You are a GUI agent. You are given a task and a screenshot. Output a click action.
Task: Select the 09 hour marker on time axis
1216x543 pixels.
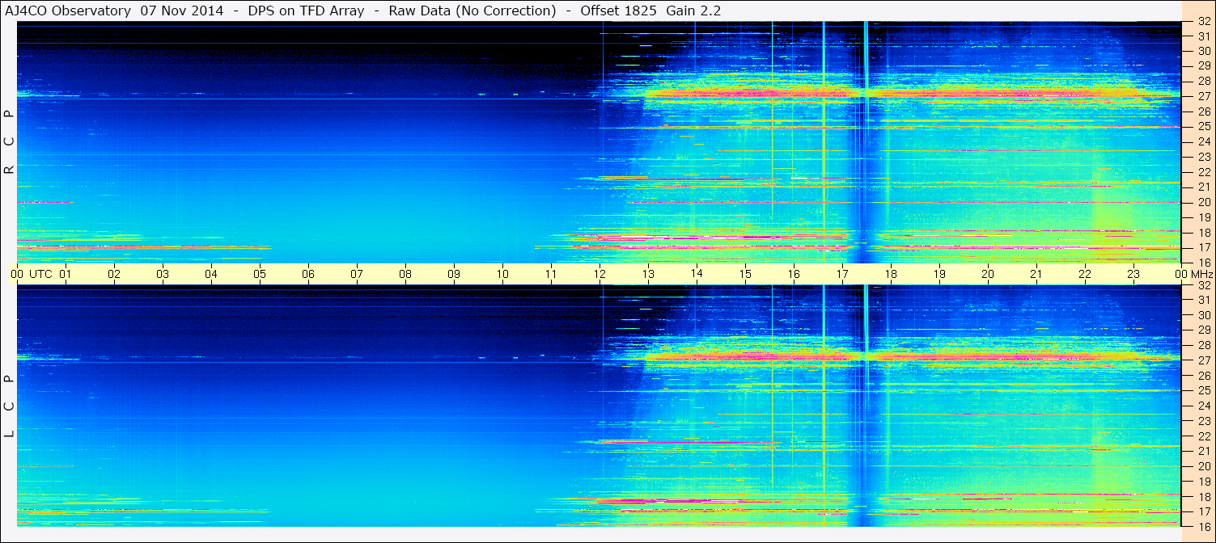pos(454,274)
